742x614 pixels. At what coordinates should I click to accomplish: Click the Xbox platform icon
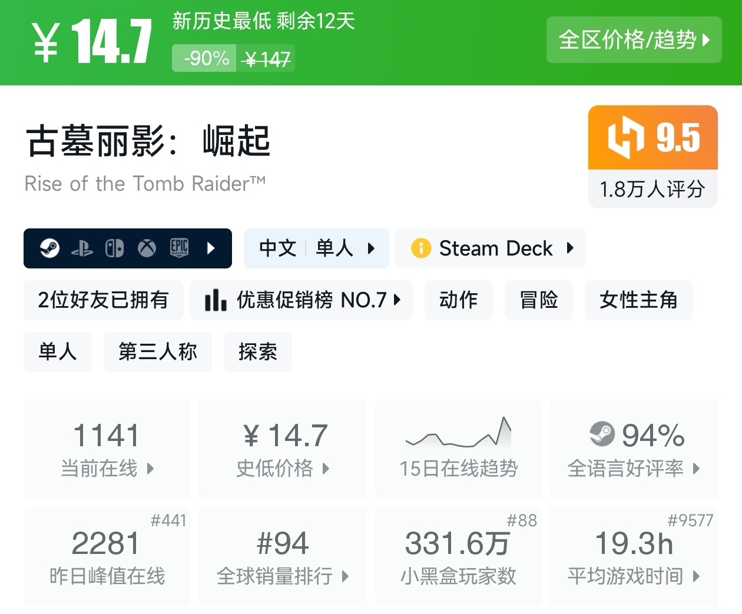(147, 248)
